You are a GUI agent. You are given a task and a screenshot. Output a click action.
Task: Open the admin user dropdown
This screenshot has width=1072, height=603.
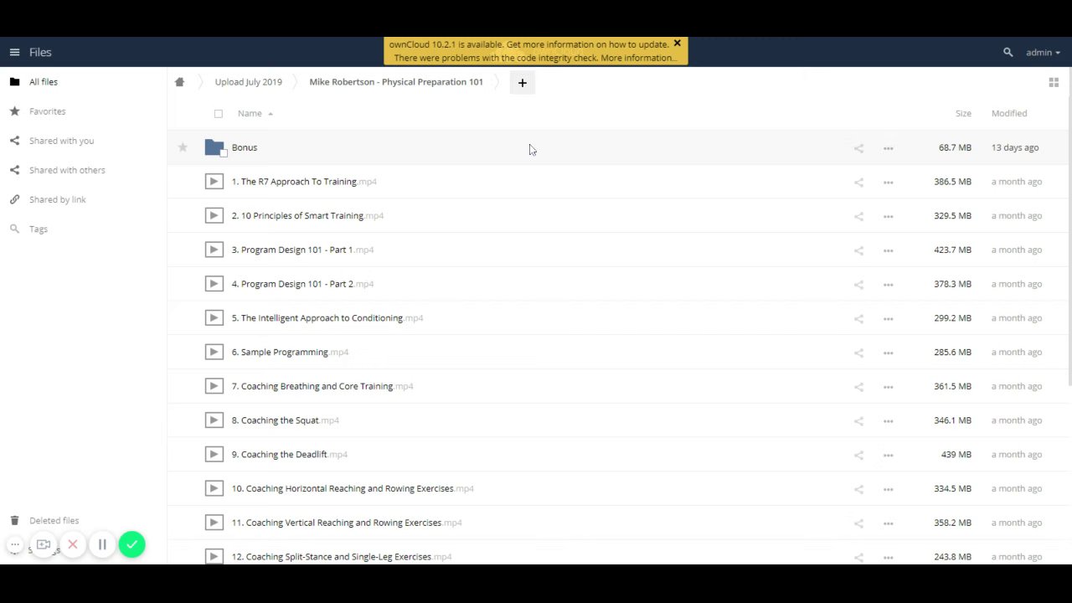pos(1043,52)
